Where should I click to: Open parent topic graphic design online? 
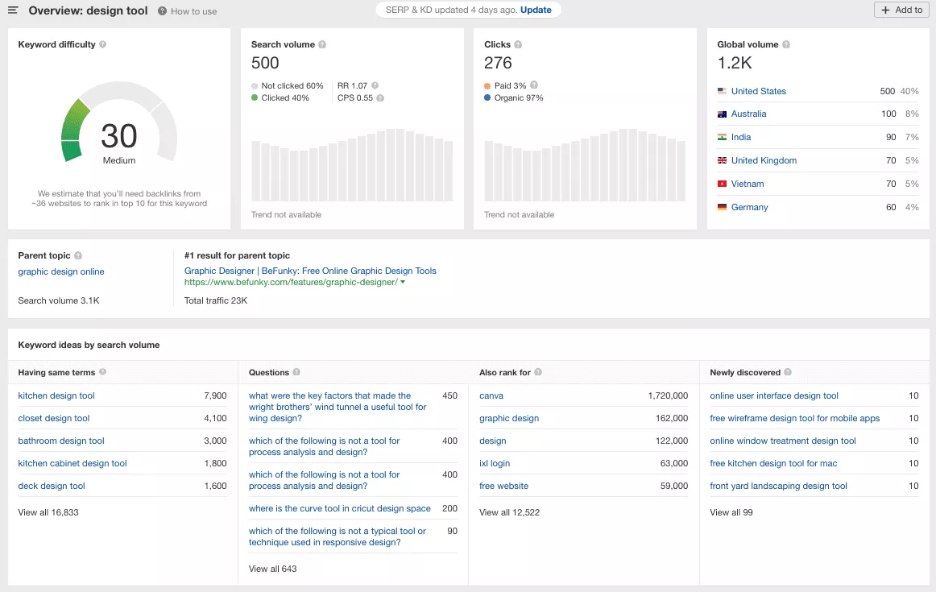click(x=61, y=272)
